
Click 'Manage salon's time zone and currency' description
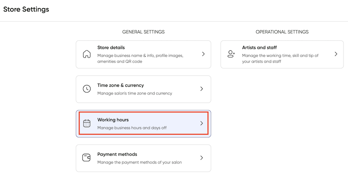[135, 93]
